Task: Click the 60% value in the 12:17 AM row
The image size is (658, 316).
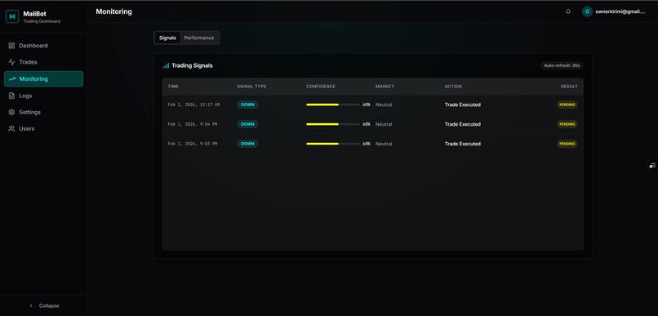Action: (367, 105)
